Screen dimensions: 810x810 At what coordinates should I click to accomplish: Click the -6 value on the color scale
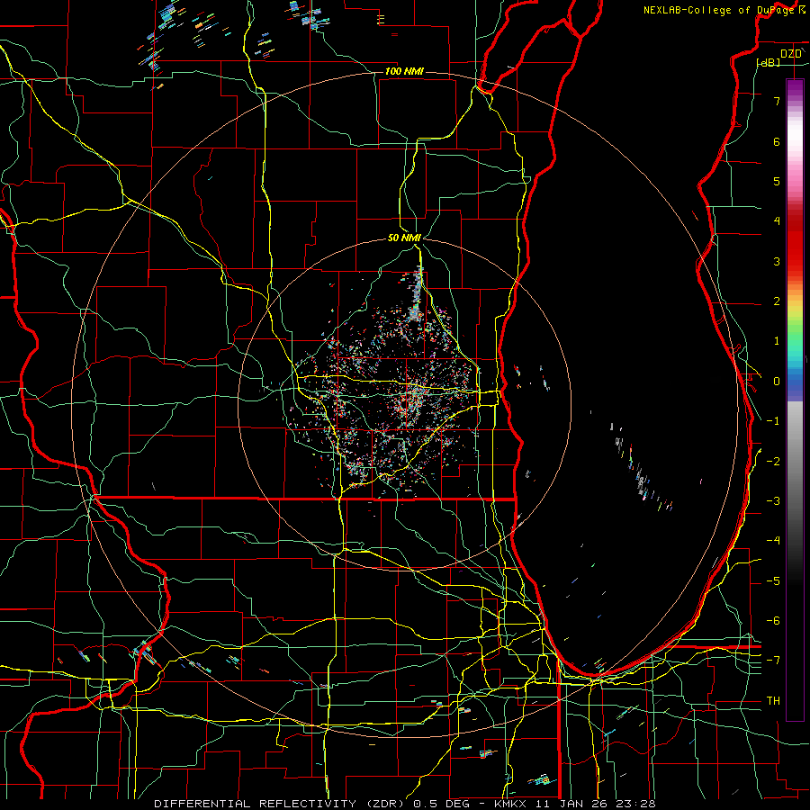pos(773,621)
